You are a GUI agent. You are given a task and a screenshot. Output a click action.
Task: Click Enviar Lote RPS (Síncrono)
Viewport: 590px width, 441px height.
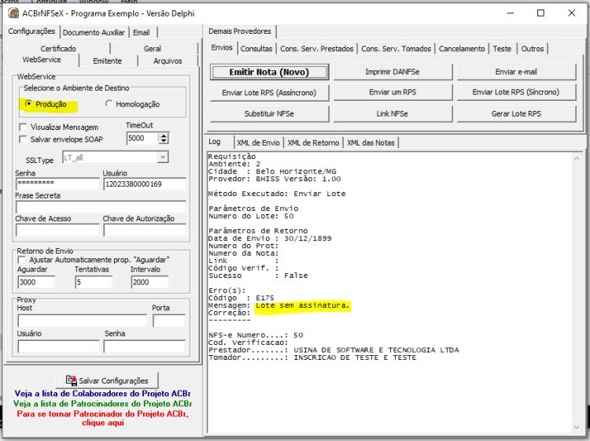pos(516,92)
